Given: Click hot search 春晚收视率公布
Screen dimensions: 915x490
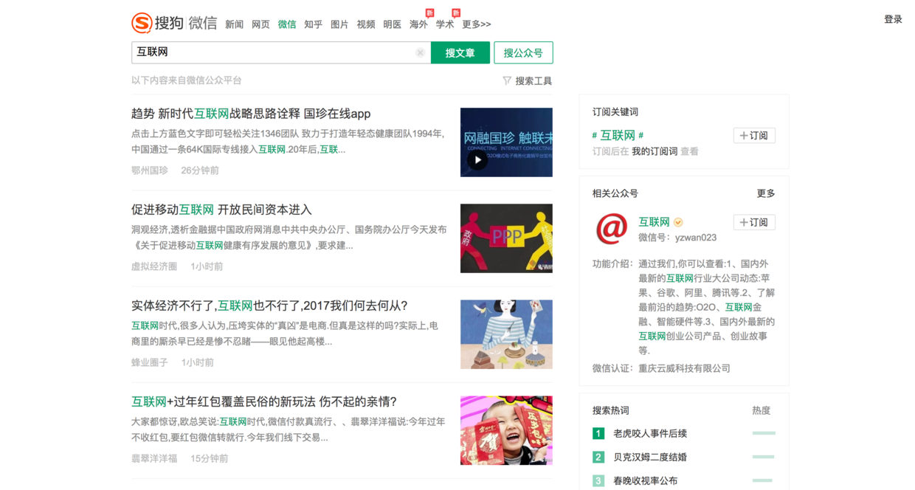Looking at the screenshot, I should [645, 480].
